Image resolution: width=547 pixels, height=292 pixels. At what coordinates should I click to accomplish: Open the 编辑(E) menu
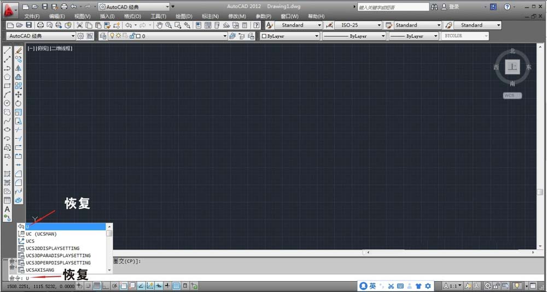(57, 16)
